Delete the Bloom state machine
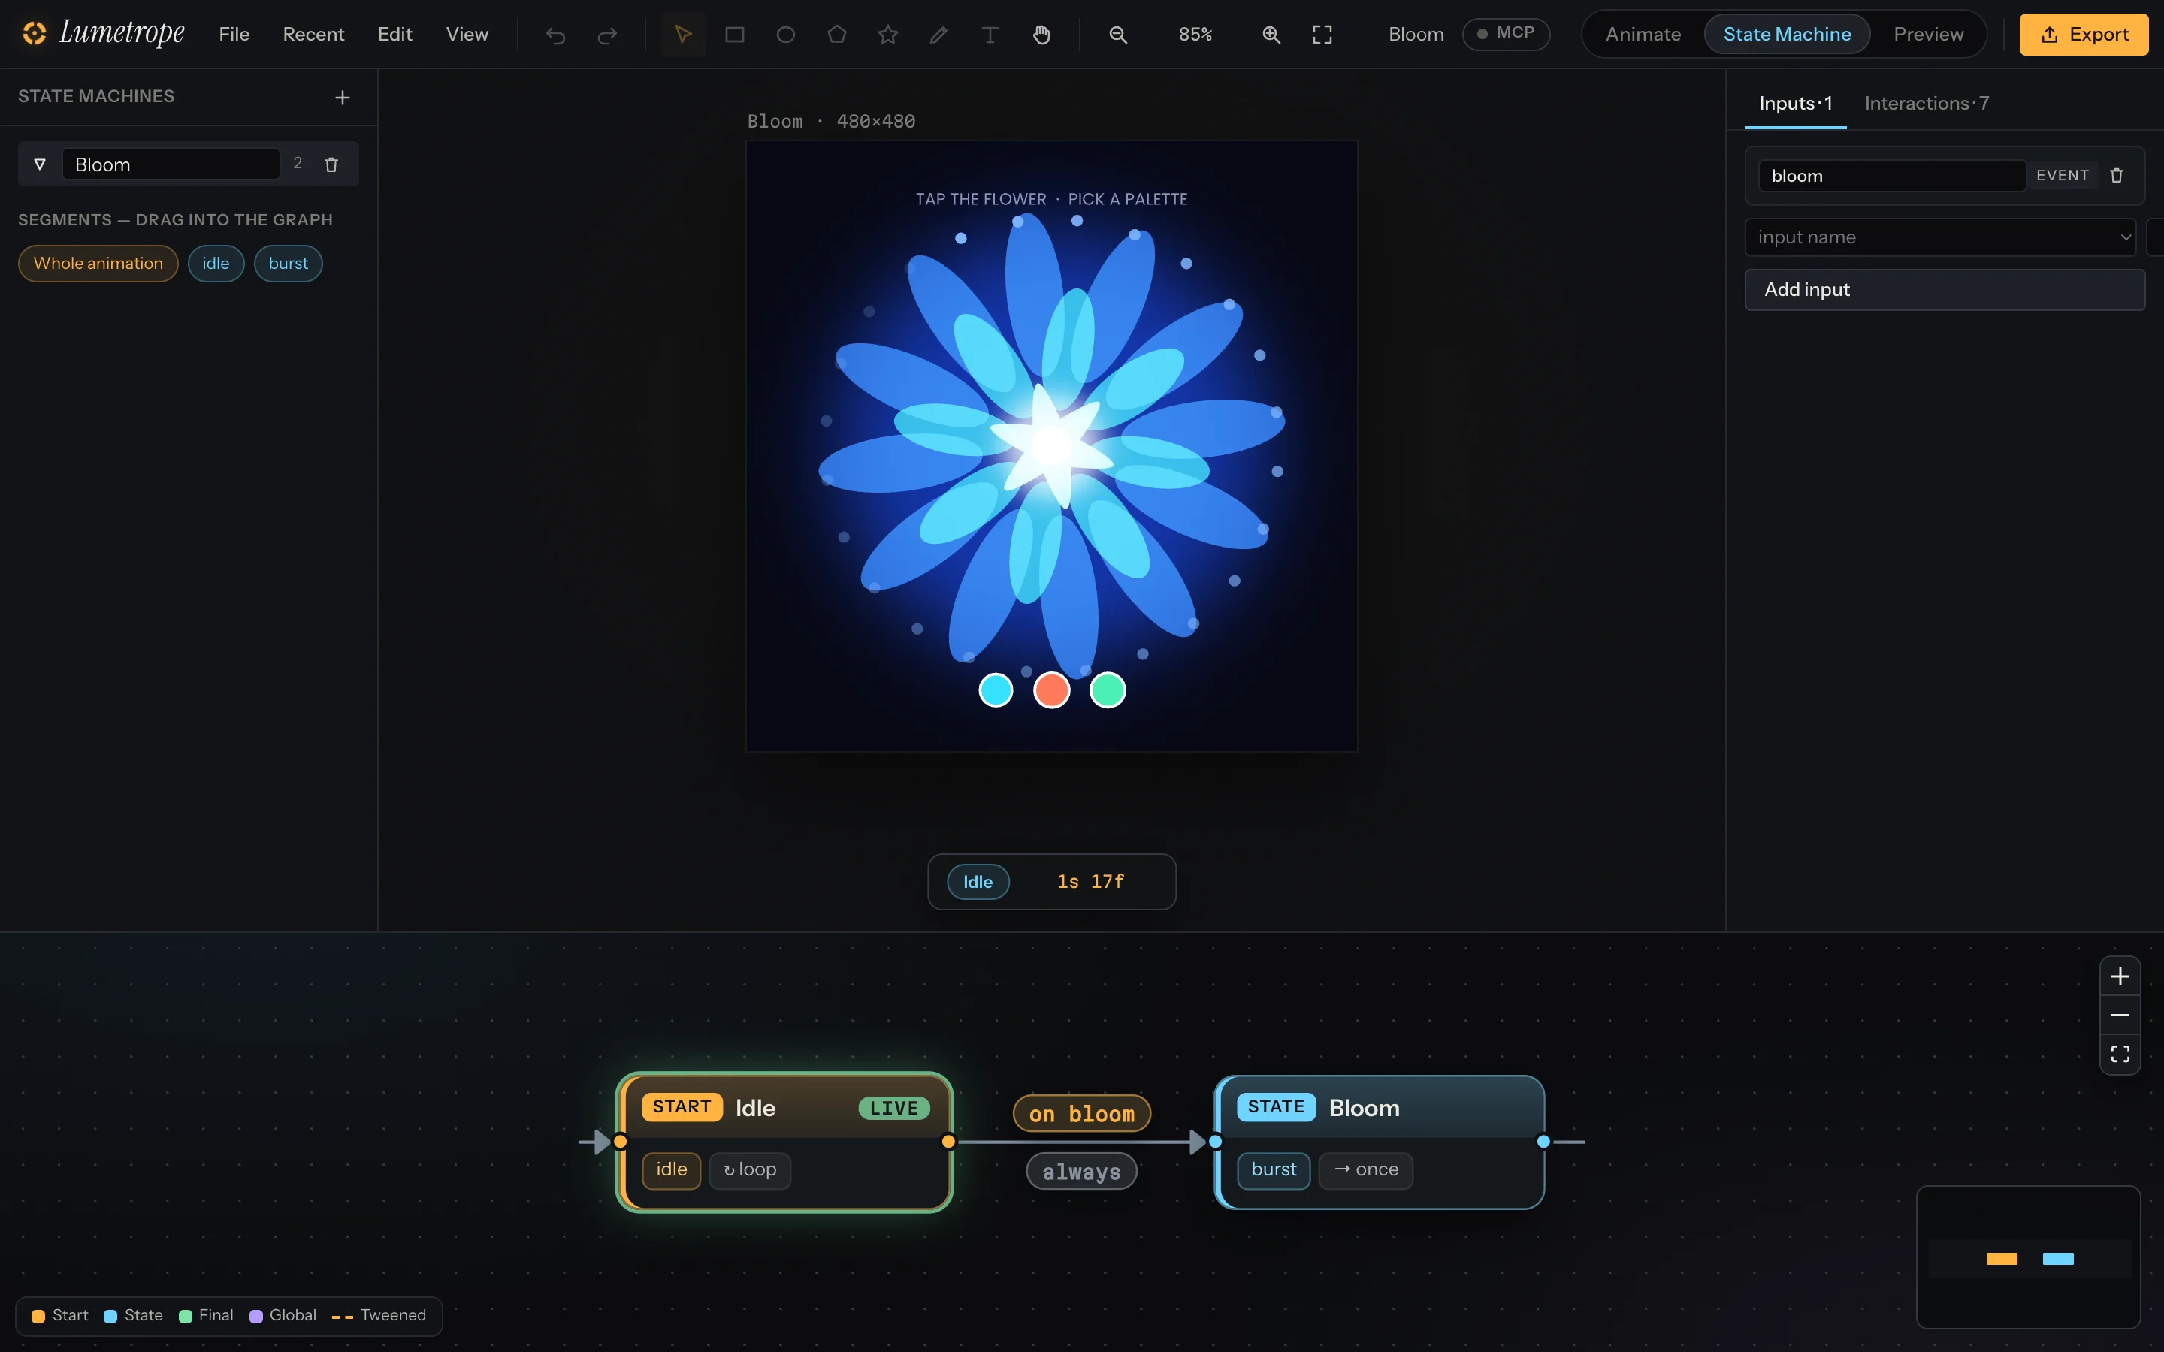 332,164
